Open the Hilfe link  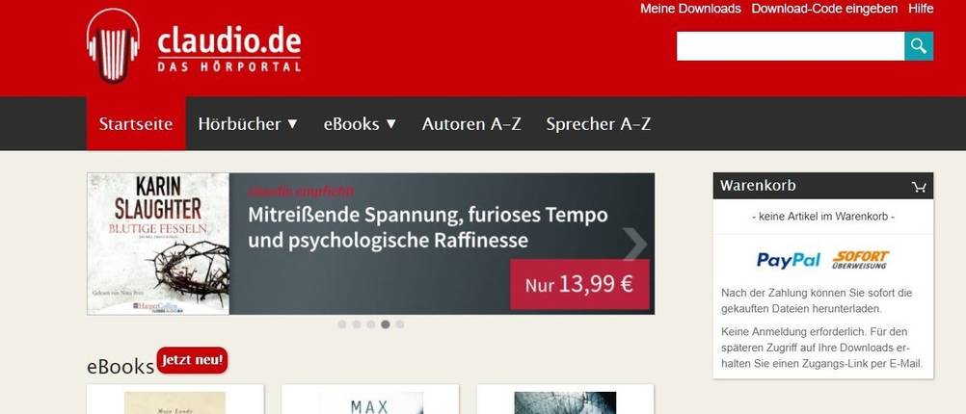click(921, 9)
